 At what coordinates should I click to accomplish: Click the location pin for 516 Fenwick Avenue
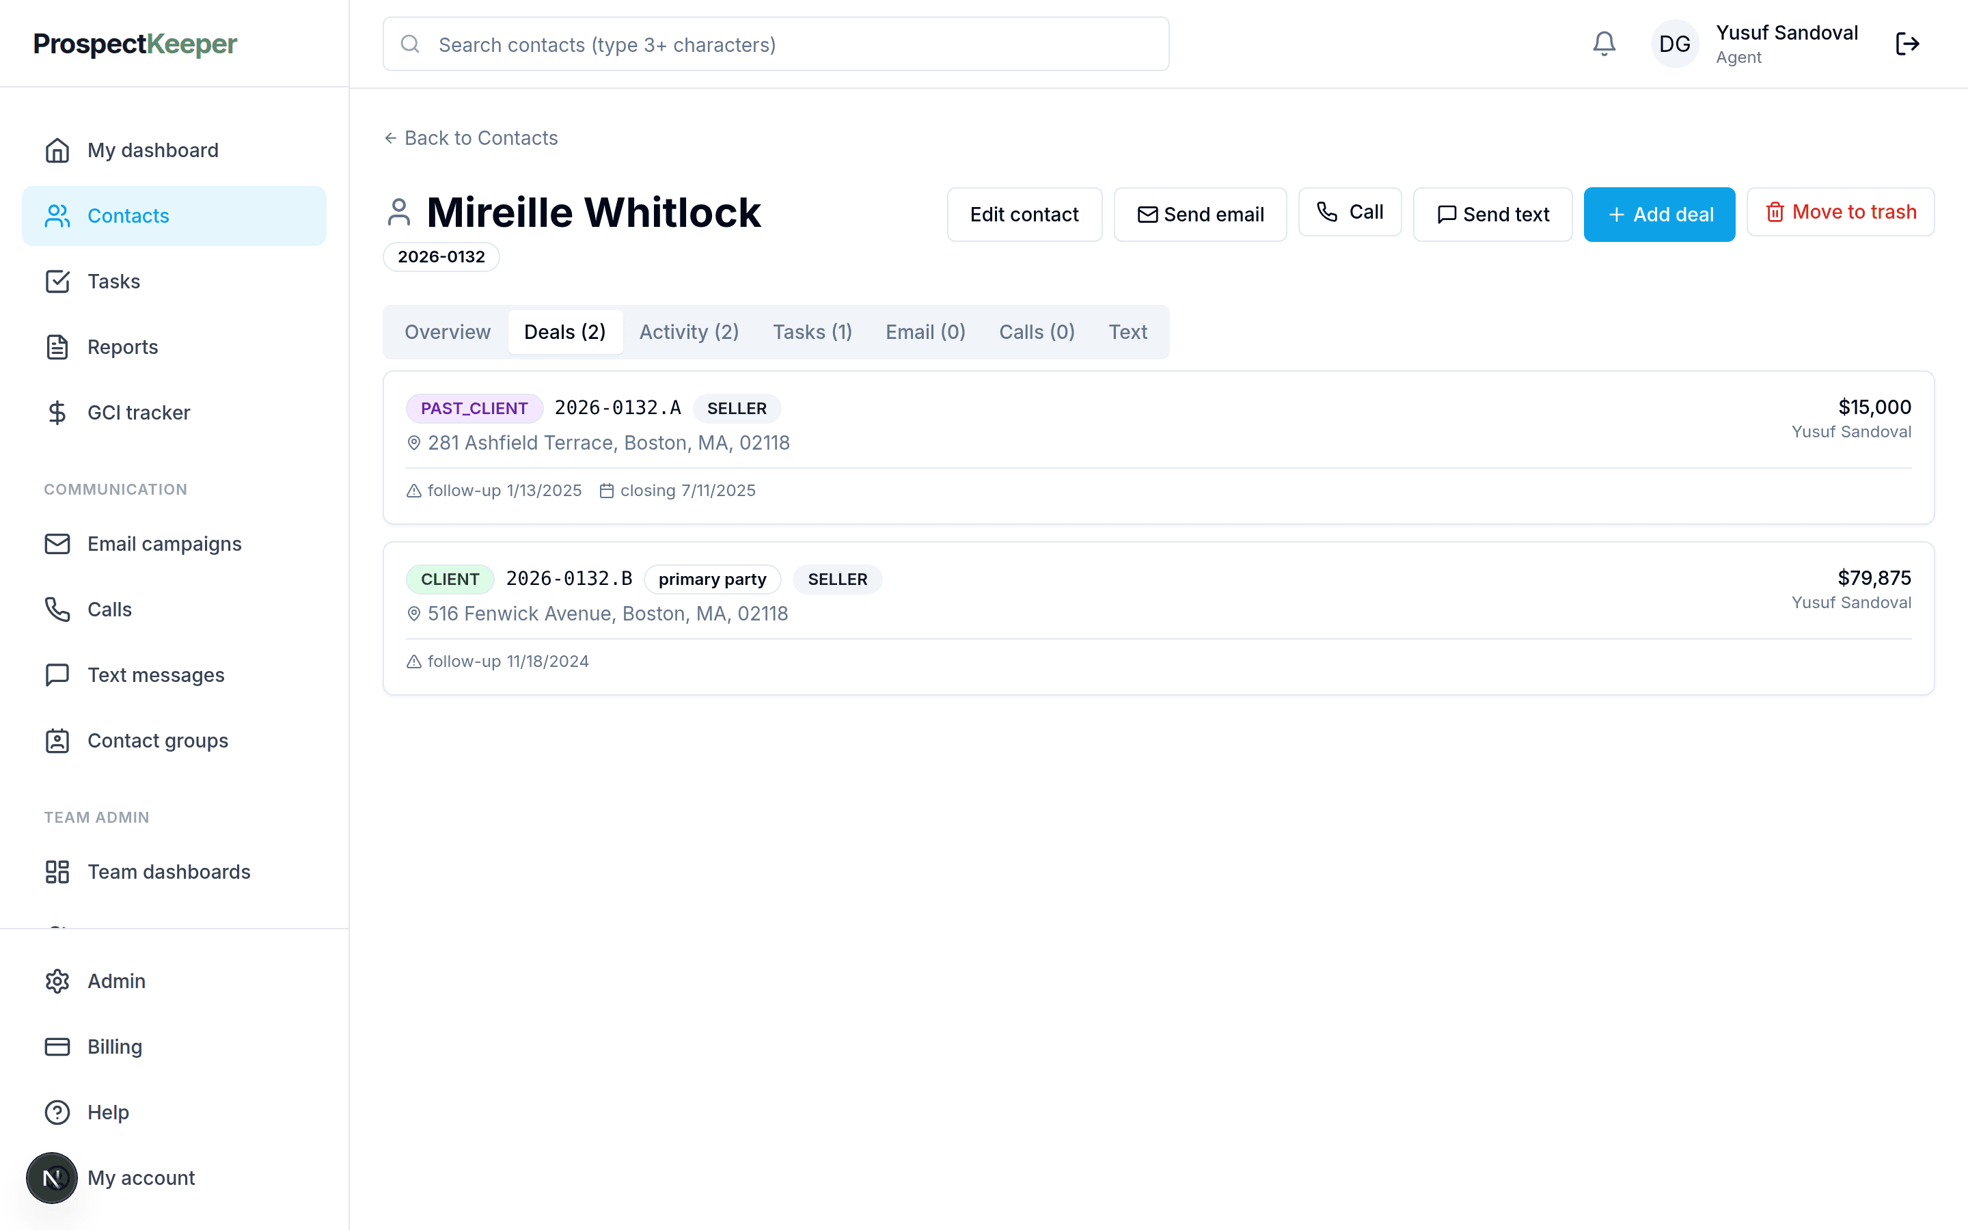[414, 614]
